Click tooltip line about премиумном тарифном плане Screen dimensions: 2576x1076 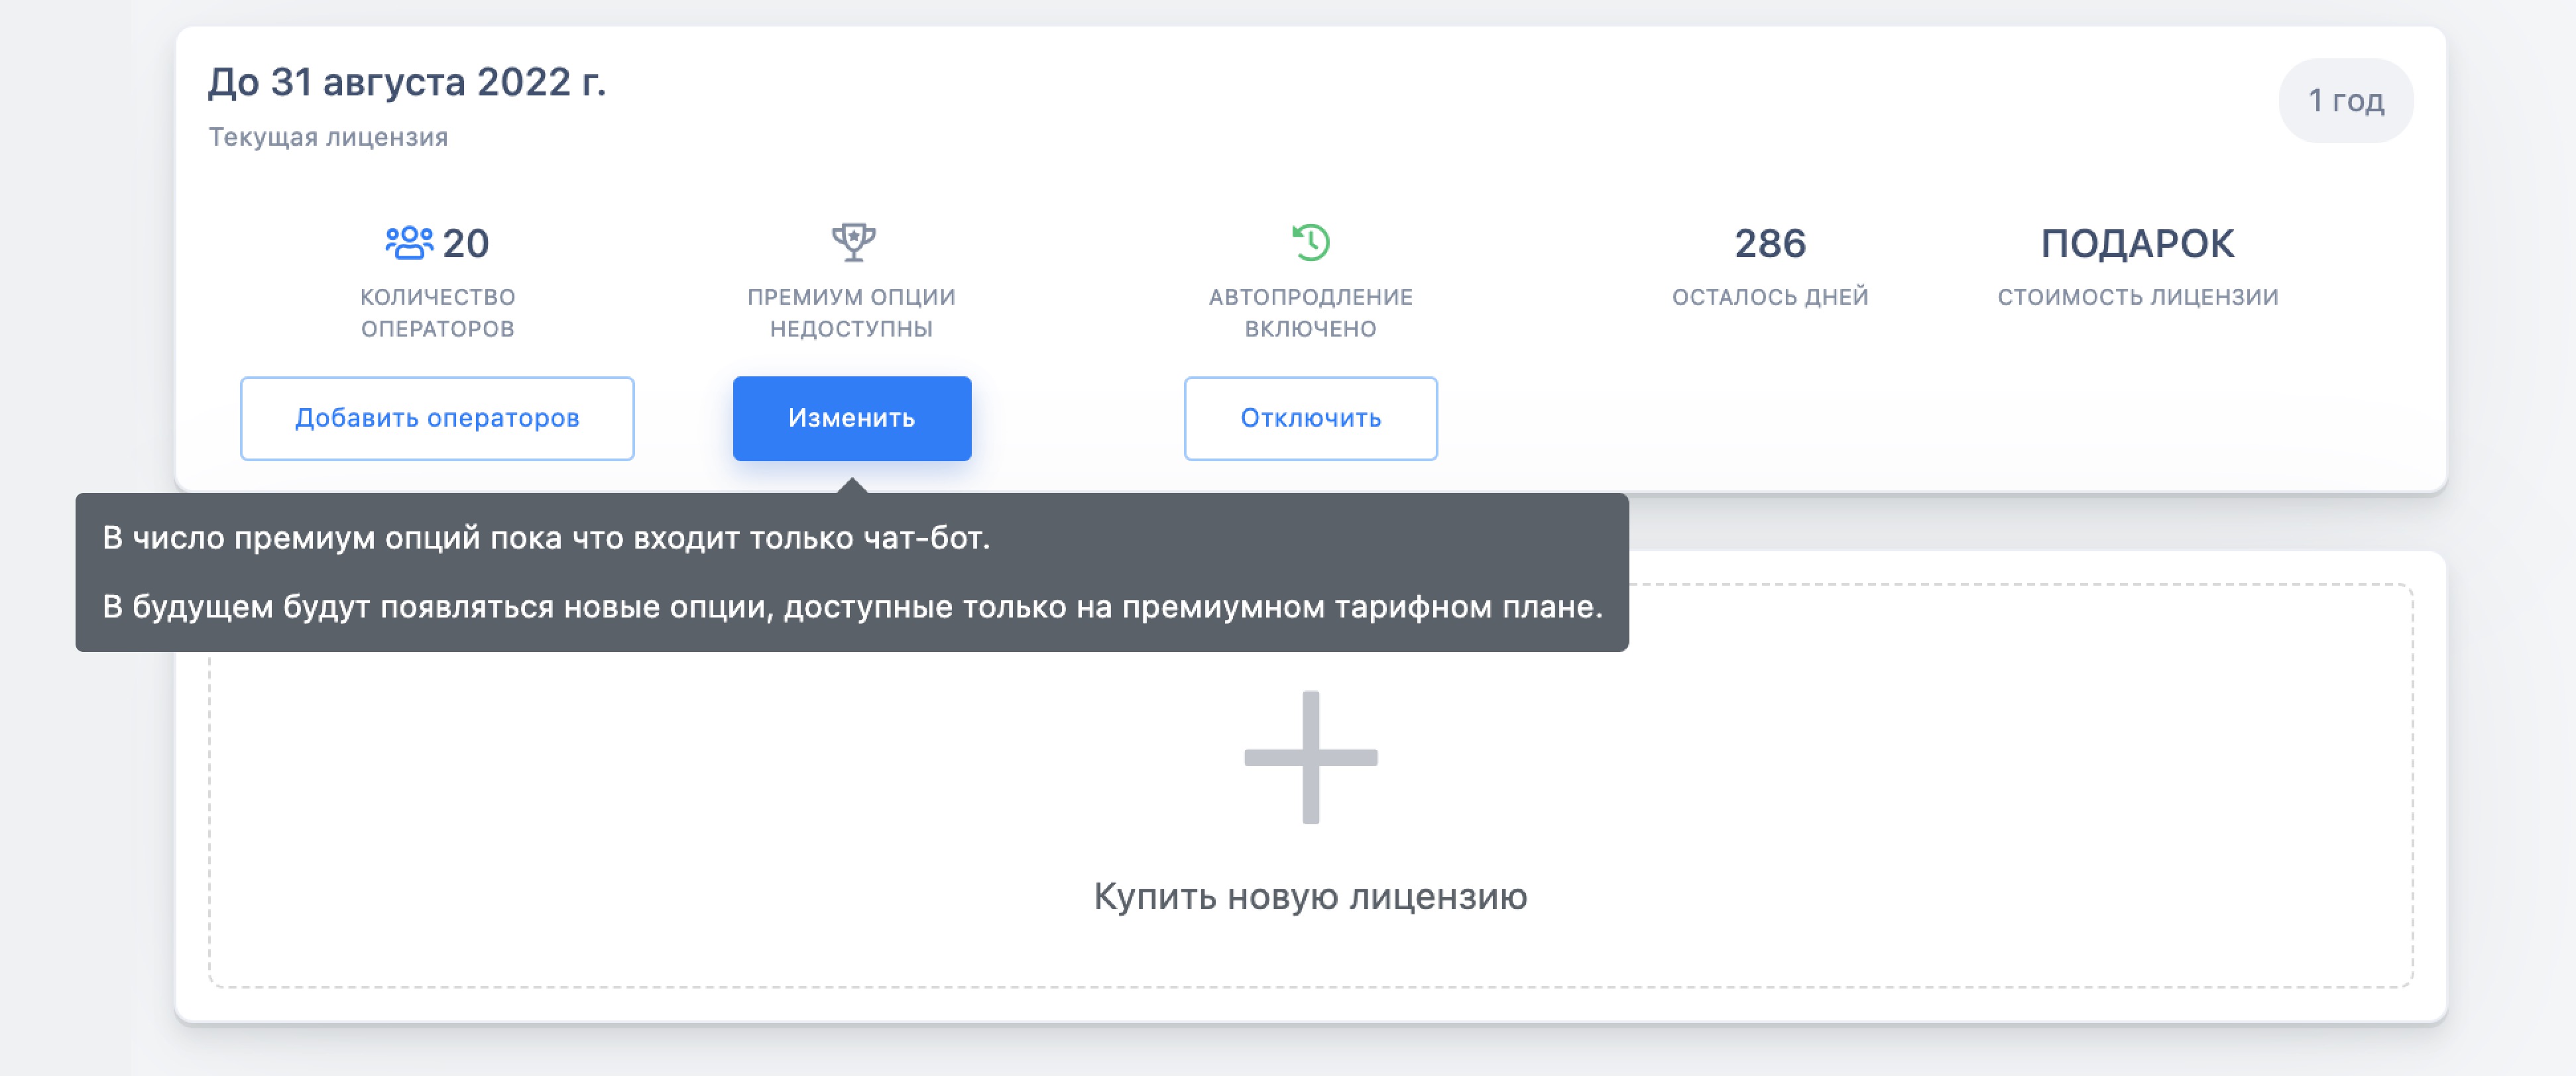click(852, 606)
